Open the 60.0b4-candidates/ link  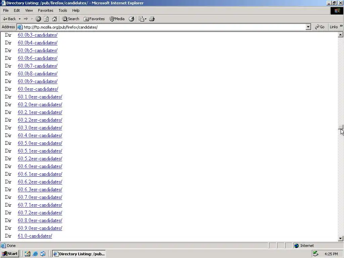tap(38, 43)
